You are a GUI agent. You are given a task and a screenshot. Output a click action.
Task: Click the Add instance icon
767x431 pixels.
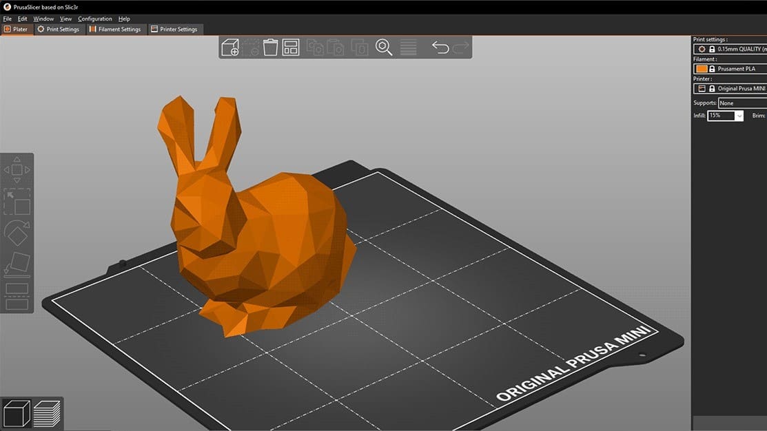click(360, 48)
